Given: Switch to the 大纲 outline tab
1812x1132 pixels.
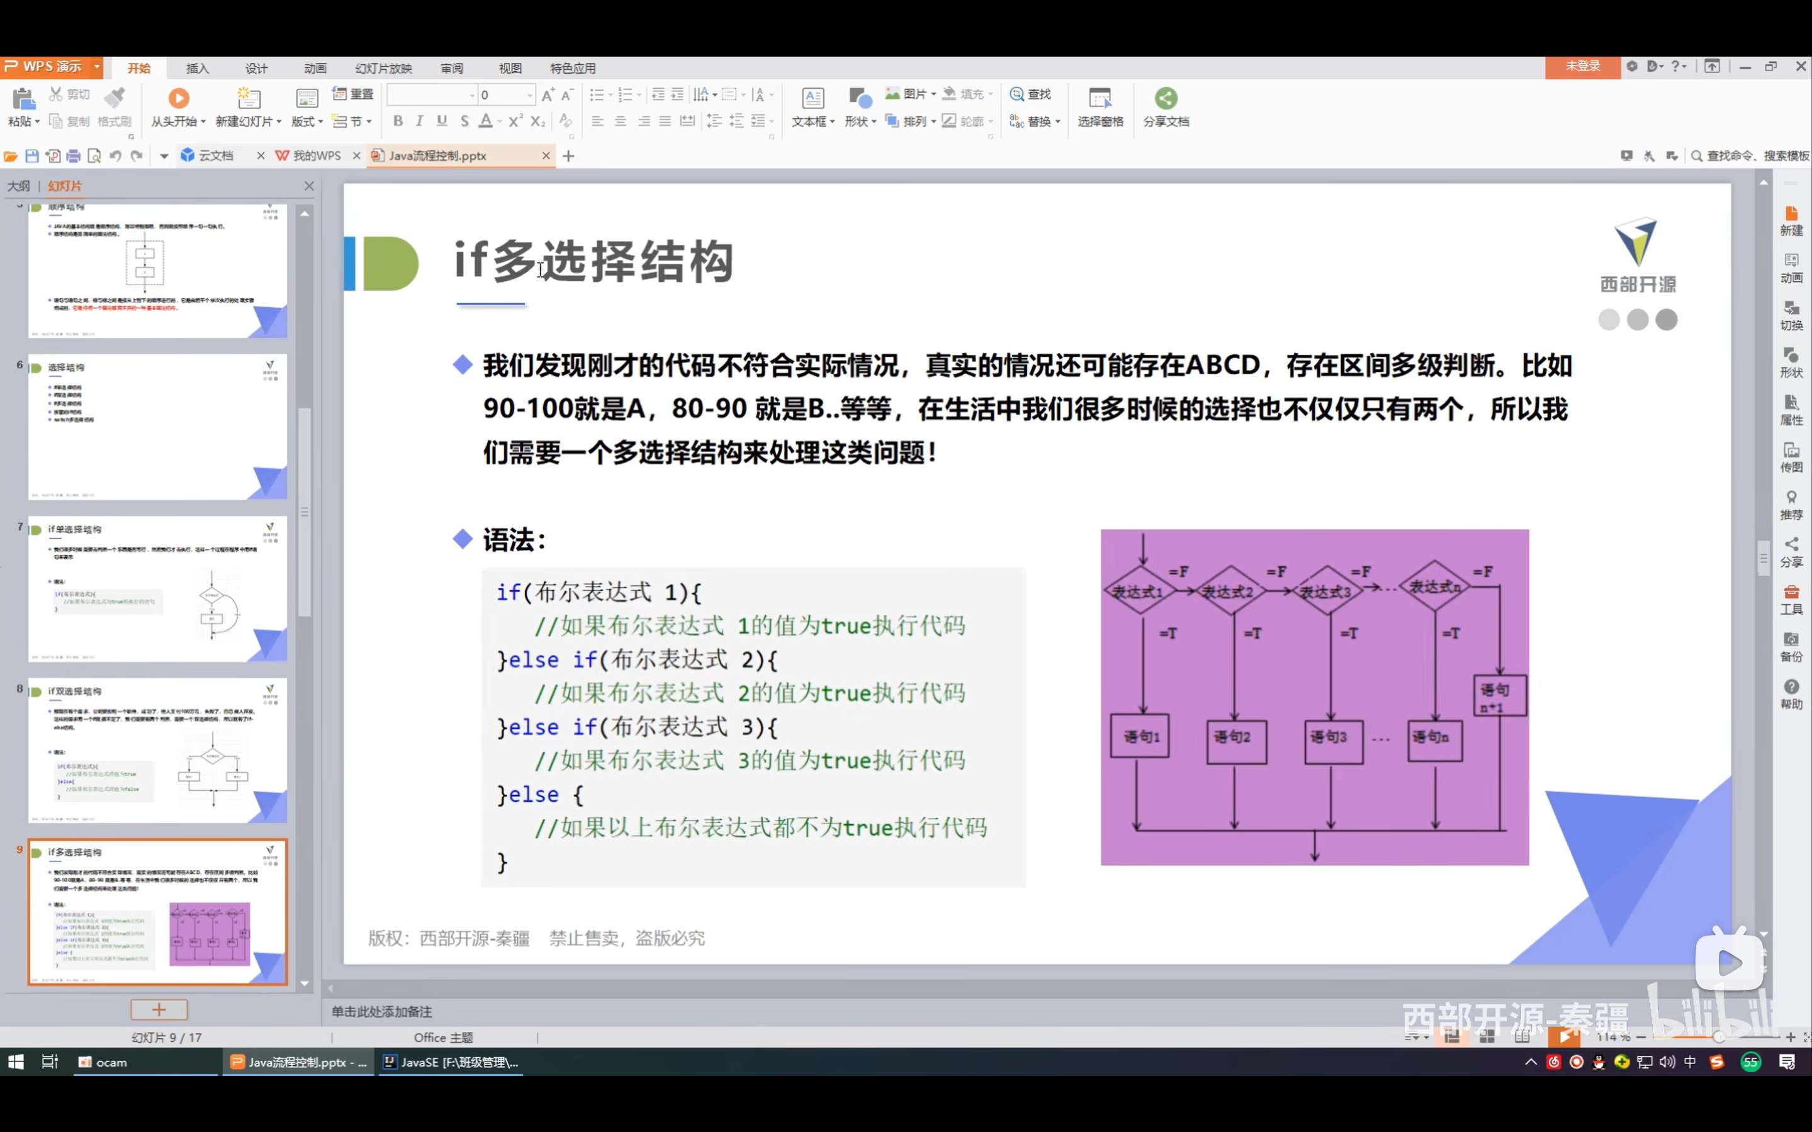Looking at the screenshot, I should [x=19, y=186].
